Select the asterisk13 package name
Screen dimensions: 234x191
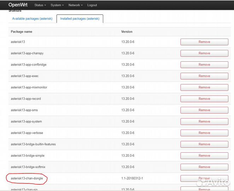pyautogui.click(x=18, y=42)
